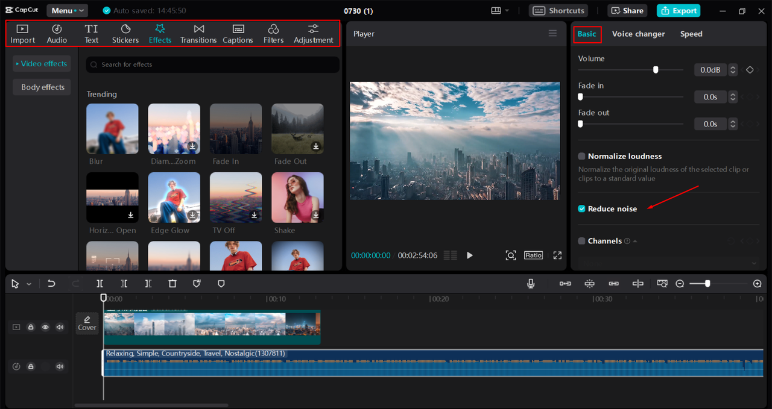Select the Effects tab

pyautogui.click(x=160, y=34)
